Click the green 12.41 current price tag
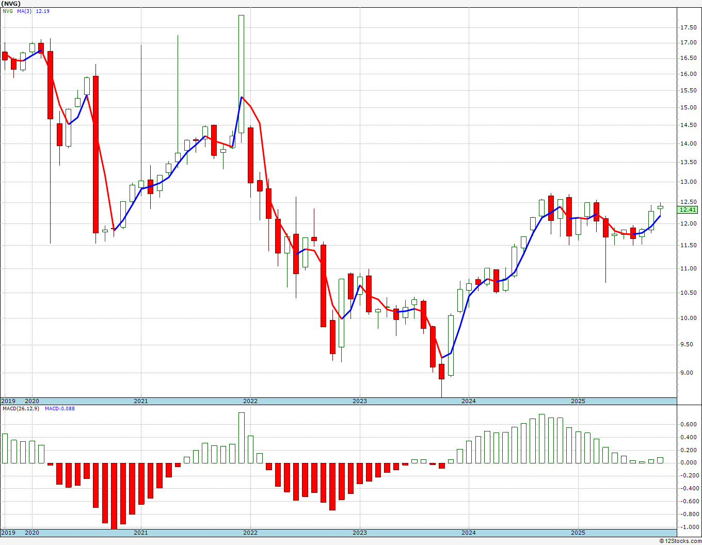The width and height of the screenshot is (702, 545). click(688, 210)
